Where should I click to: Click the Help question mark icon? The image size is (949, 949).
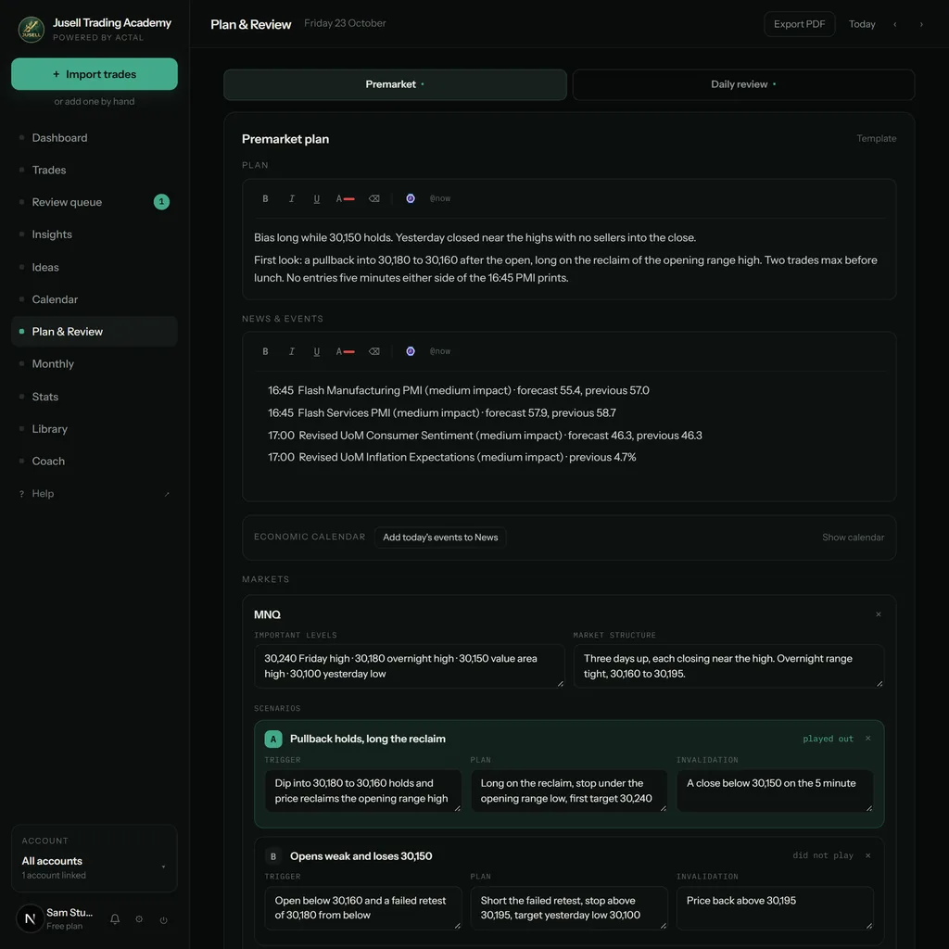pyautogui.click(x=22, y=494)
